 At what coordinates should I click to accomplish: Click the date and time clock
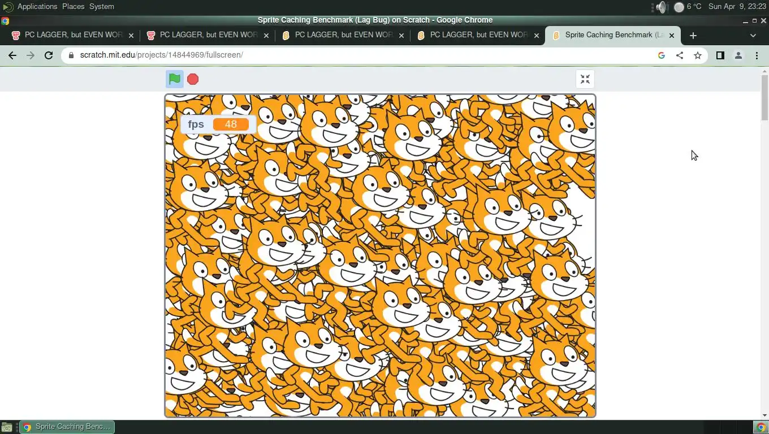click(x=737, y=7)
